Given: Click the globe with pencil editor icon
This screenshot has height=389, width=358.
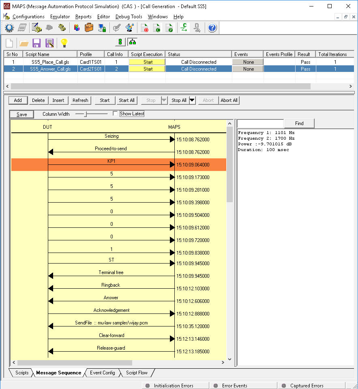Looking at the screenshot, I should tap(130, 28).
